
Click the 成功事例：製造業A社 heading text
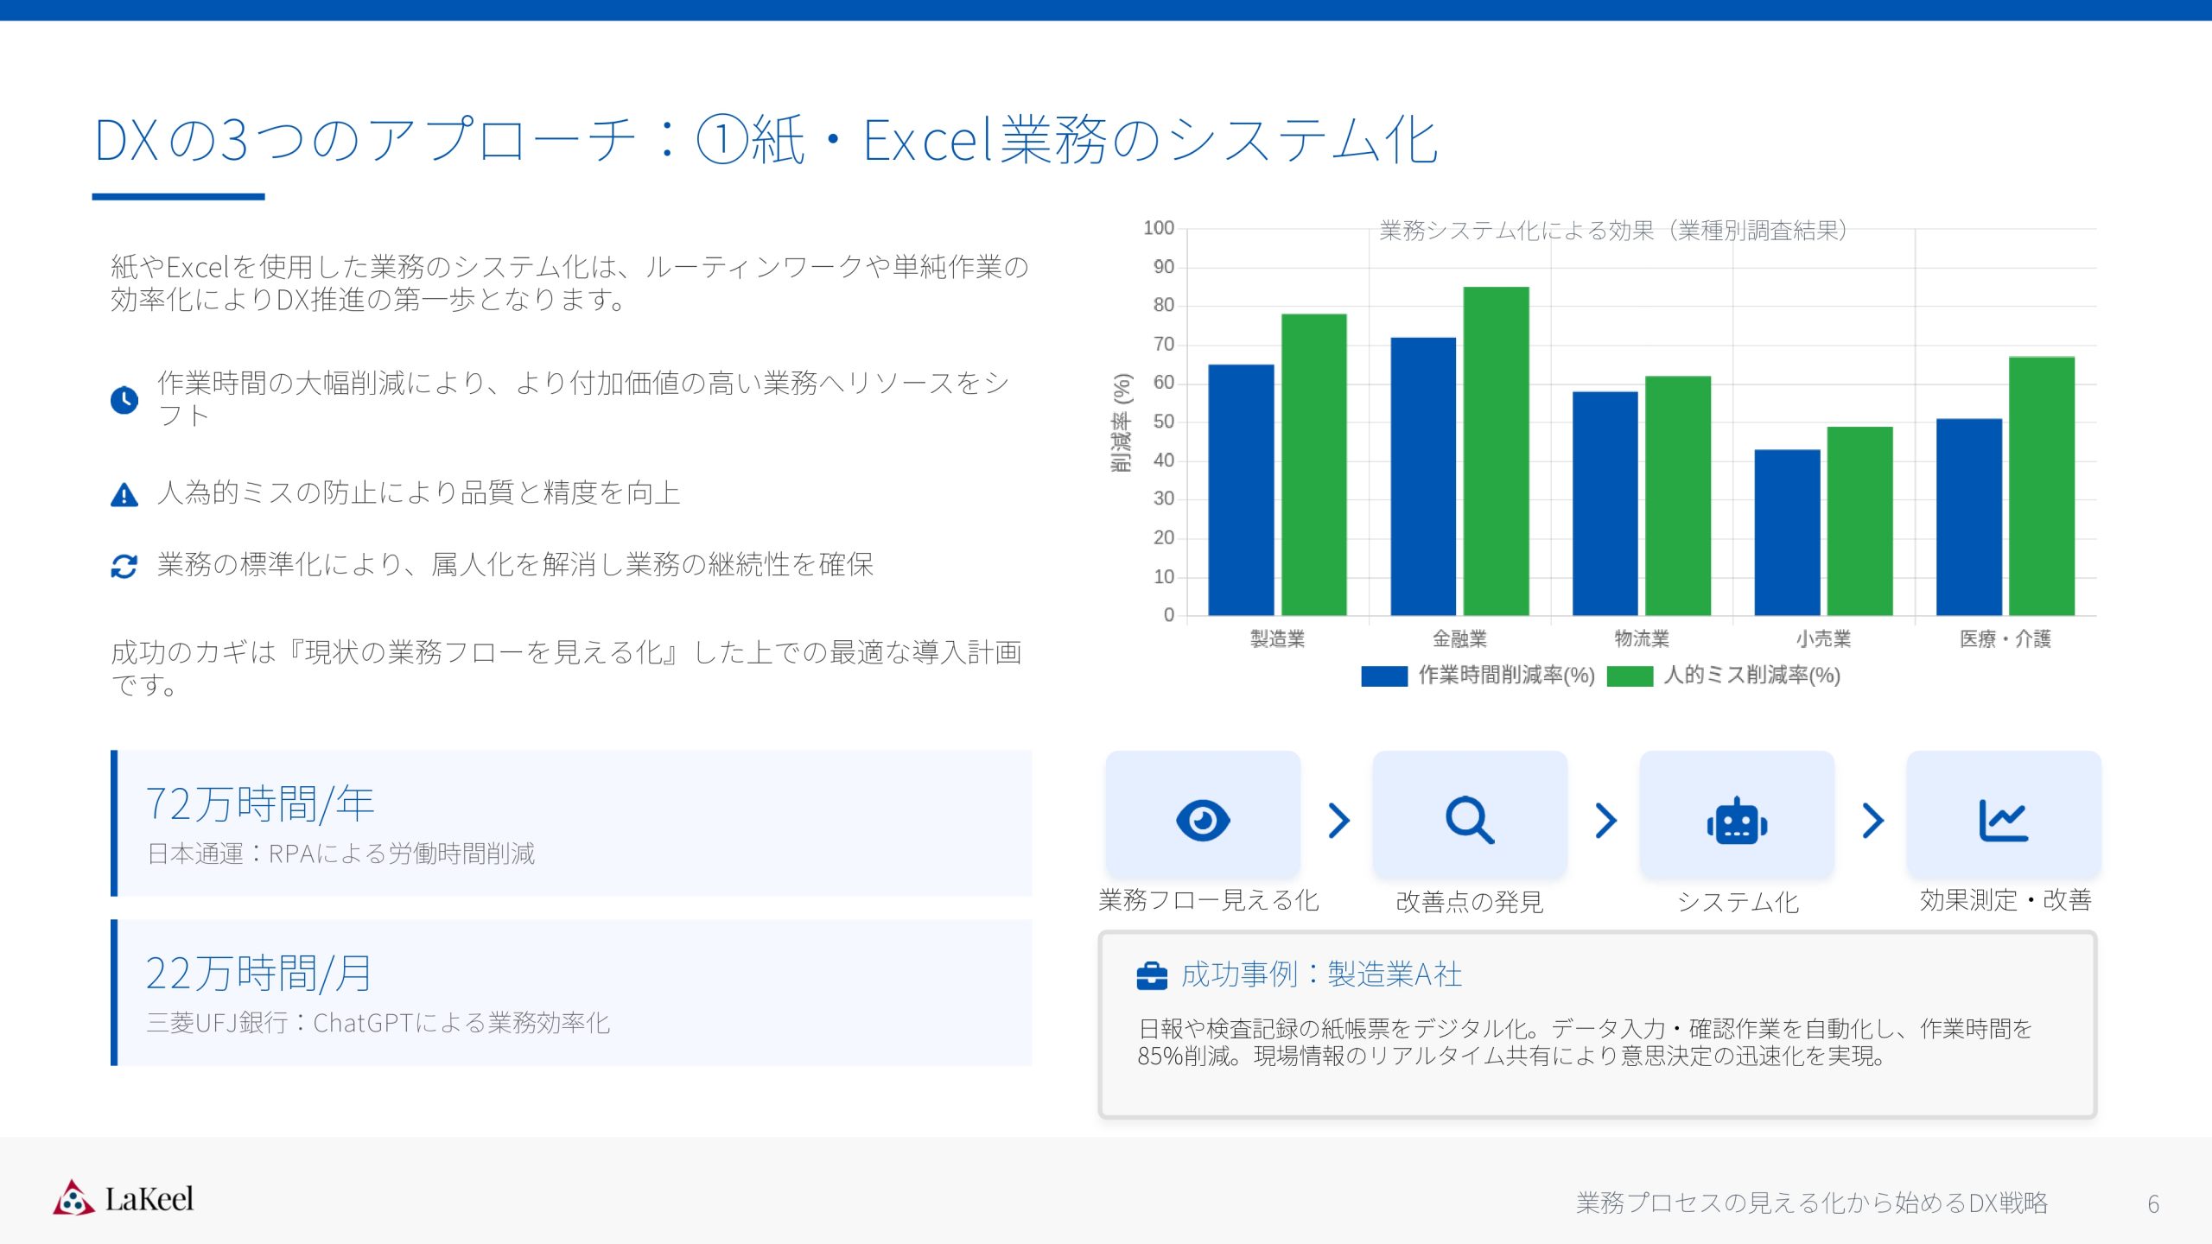coord(1321,974)
